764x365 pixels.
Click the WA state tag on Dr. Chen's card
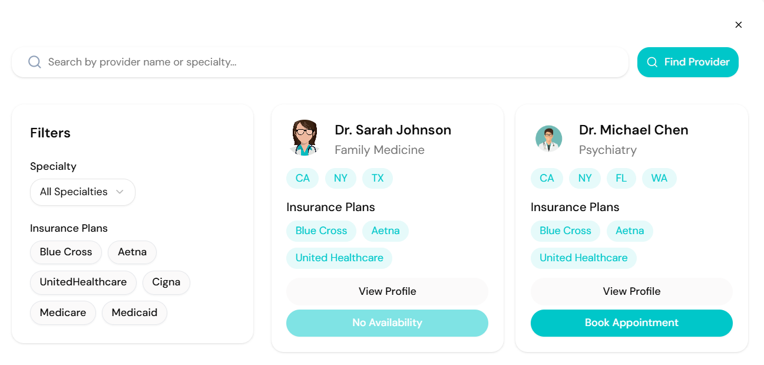(659, 178)
